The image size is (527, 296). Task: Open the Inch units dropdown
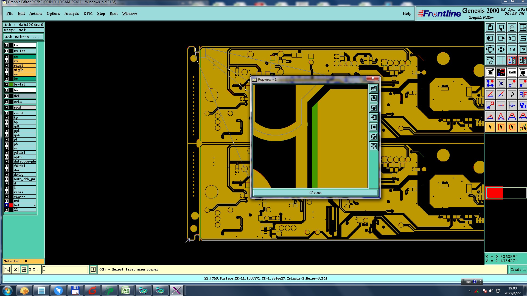coord(518,270)
